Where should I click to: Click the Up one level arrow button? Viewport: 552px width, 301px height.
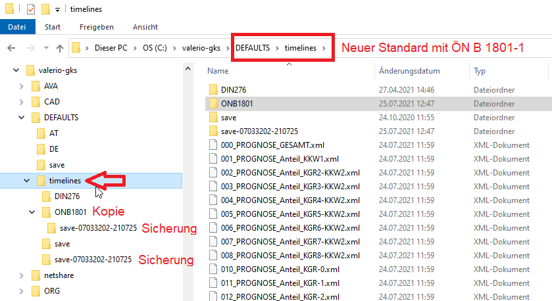(x=60, y=47)
